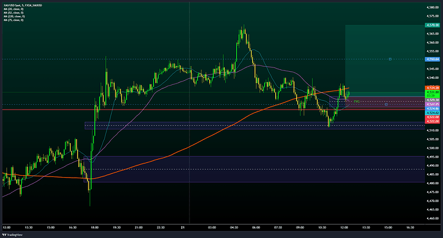Click the 4,480.00 price axis tick

tap(433, 183)
